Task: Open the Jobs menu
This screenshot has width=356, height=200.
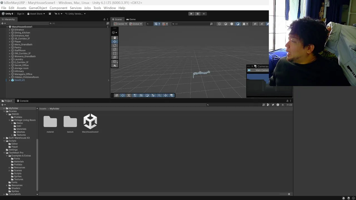Action: pos(87,8)
